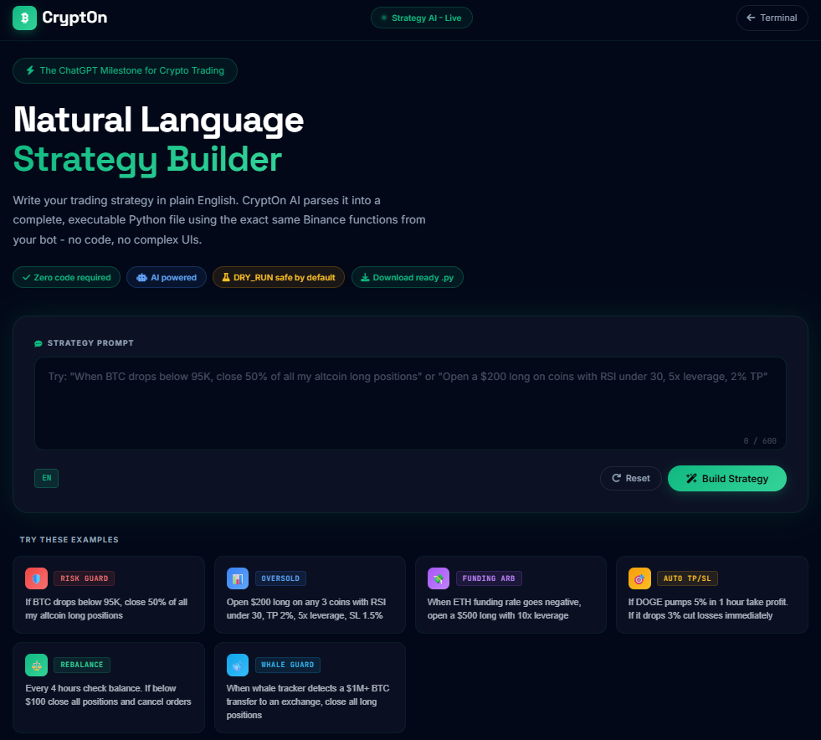Click the STRATEGY PROMPT label
This screenshot has width=821, height=740.
(90, 343)
